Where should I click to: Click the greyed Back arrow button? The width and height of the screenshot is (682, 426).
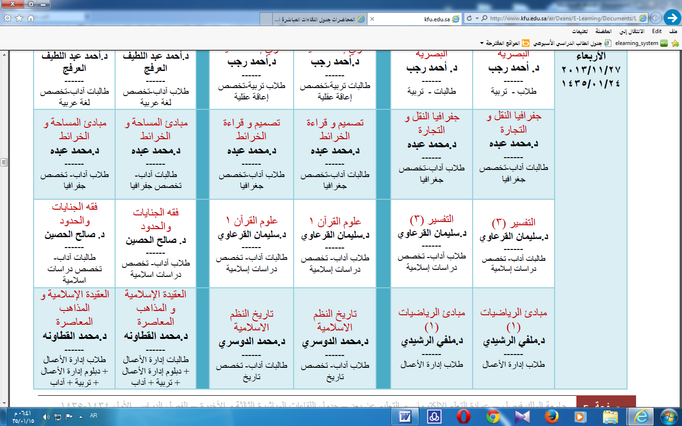click(655, 18)
